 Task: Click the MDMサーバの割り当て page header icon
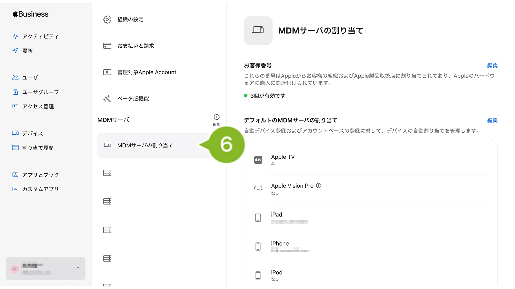click(x=258, y=30)
